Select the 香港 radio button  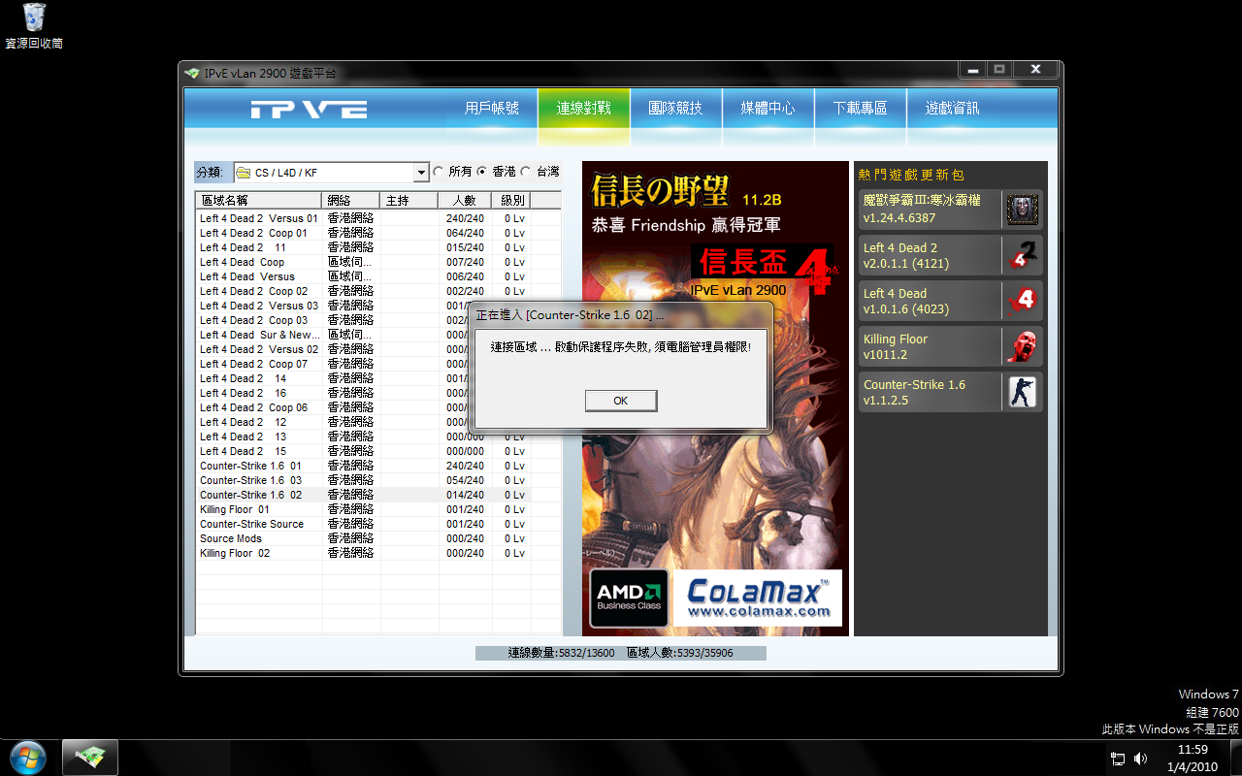pyautogui.click(x=482, y=172)
